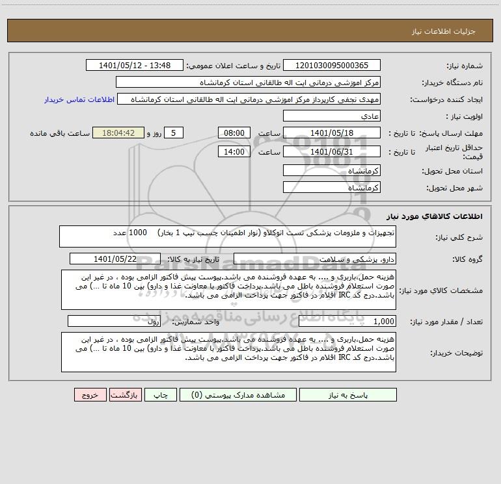Click the delivery city field 'کرمانشاه'
This screenshot has height=484, width=501.
coord(332,187)
